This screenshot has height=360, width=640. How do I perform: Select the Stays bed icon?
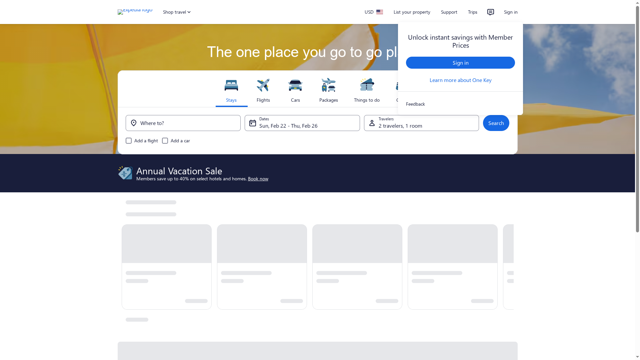231,85
